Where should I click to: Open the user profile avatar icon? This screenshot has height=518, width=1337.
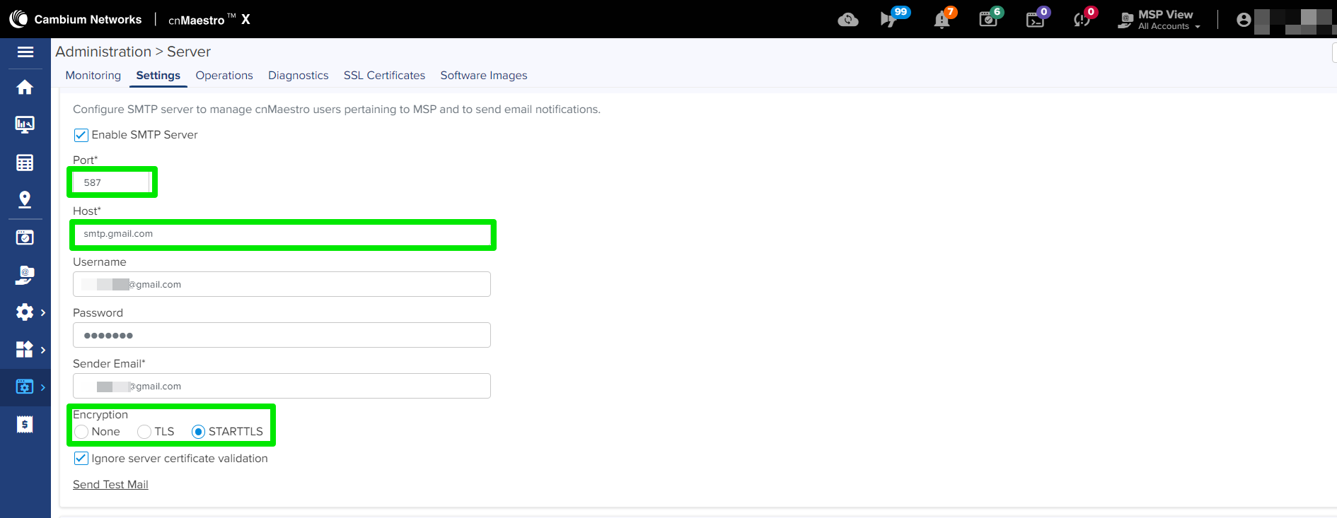[1244, 20]
